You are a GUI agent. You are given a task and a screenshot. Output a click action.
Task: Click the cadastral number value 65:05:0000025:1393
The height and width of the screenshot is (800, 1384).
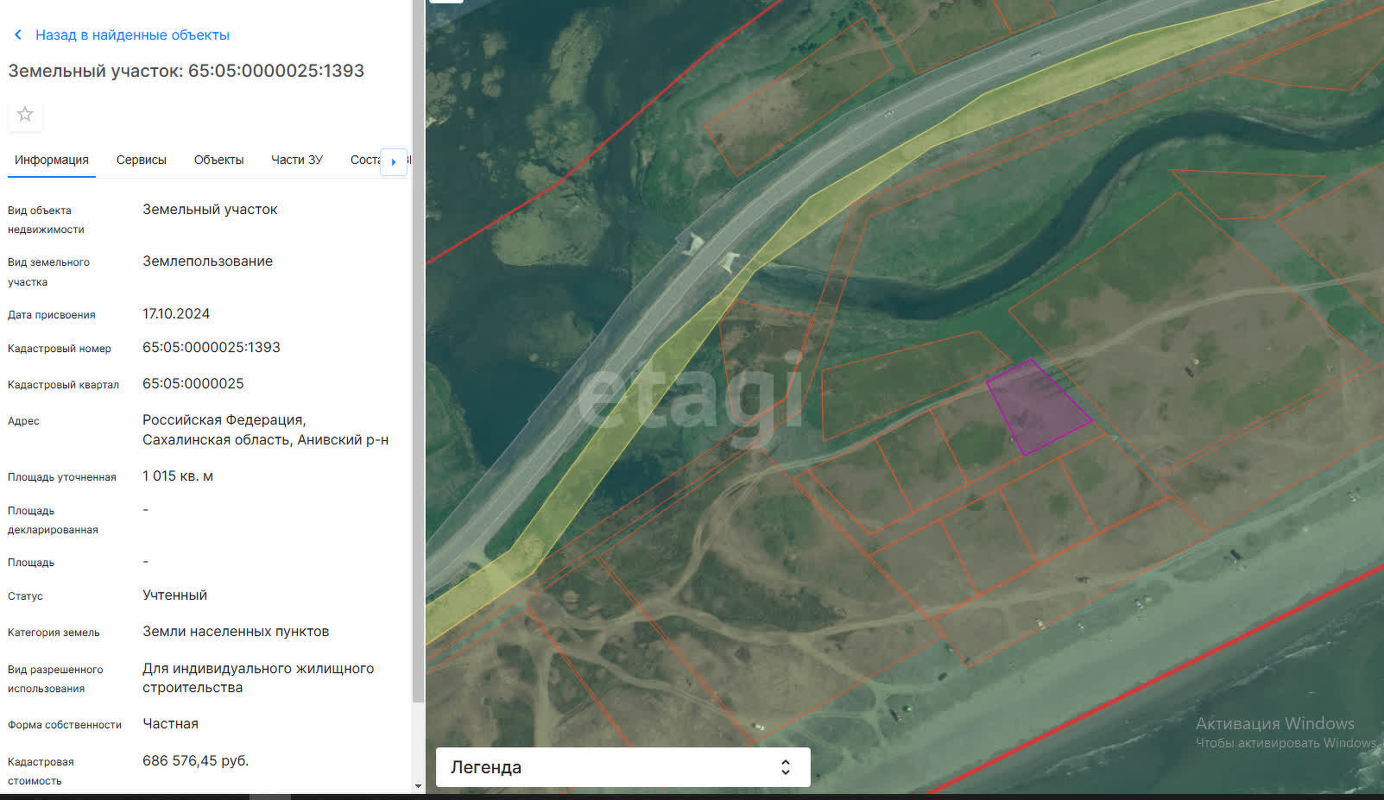pyautogui.click(x=212, y=347)
